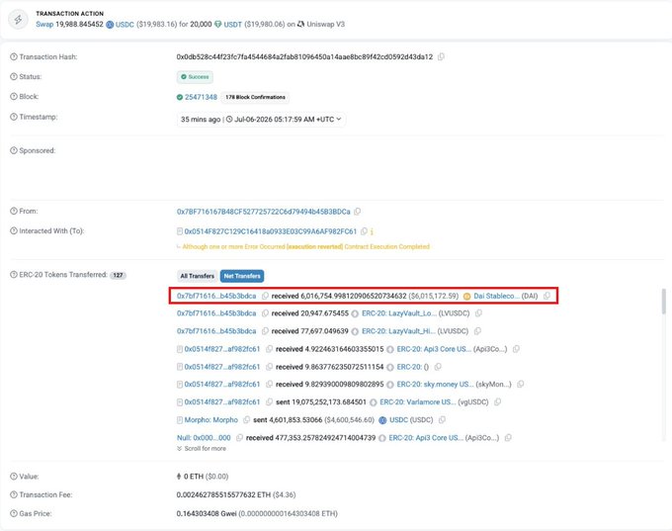Open the USDC token link in transaction action
Viewport: 672px width, 531px height.
click(125, 25)
